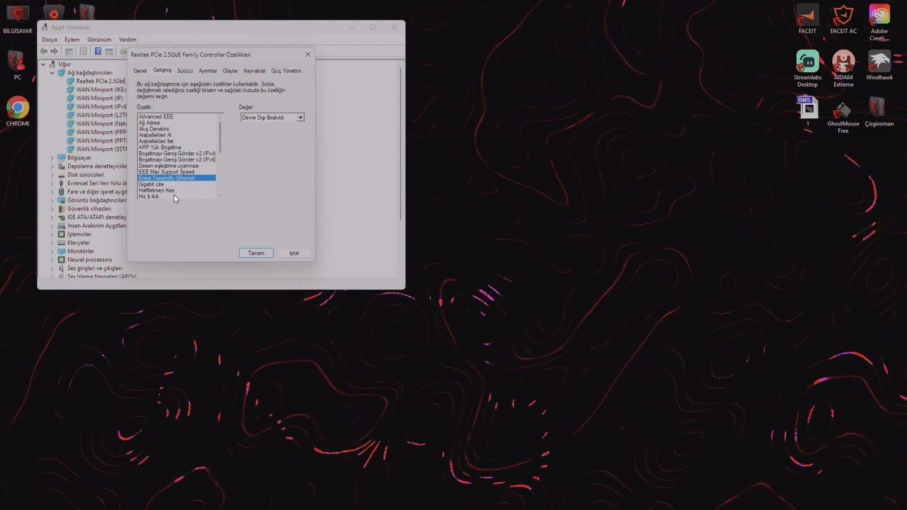Click the recycle bin icon on the desktop
This screenshot has width=907, height=510.
53,12
